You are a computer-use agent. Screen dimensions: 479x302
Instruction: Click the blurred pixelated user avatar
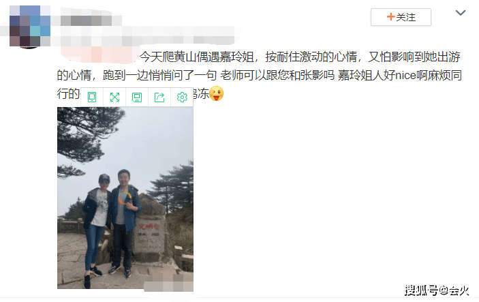30,26
